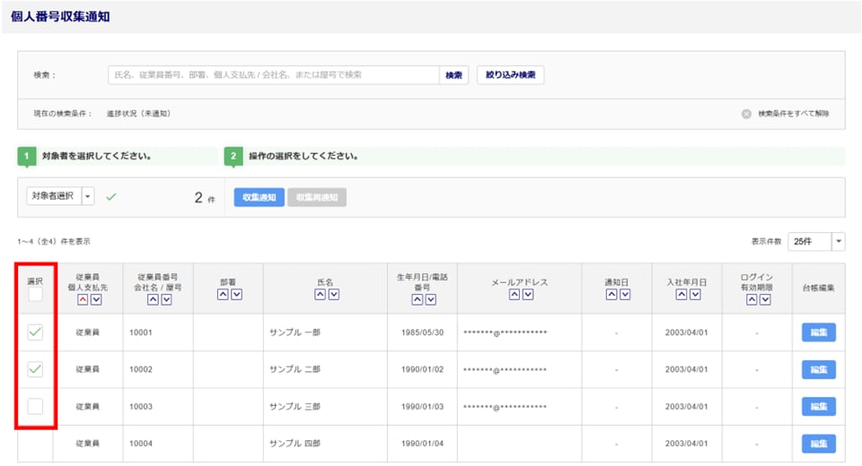Click the 検索 search button
This screenshot has width=862, height=466.
pos(454,75)
